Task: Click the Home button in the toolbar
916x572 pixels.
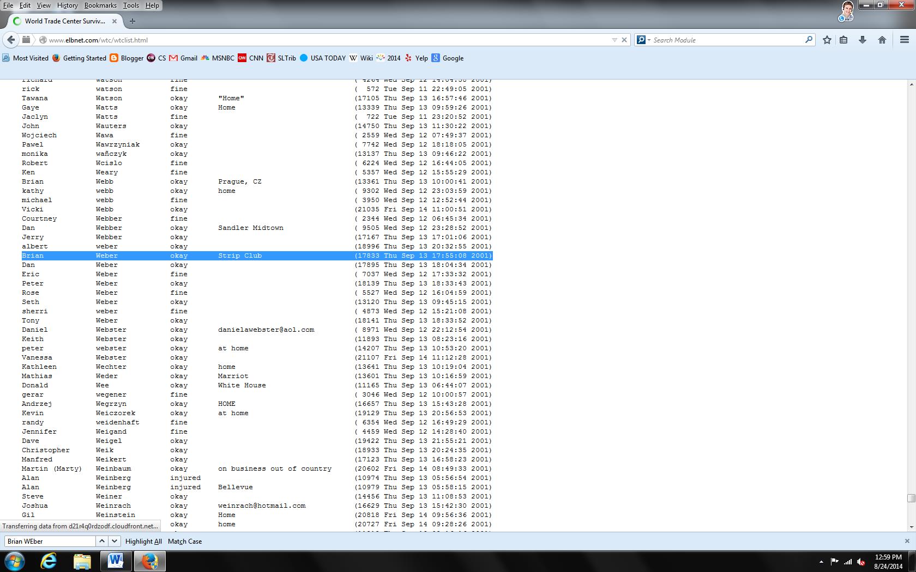Action: (x=882, y=39)
